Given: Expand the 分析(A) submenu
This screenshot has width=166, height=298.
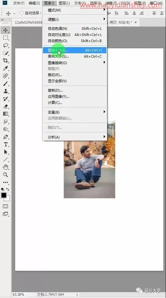Looking at the screenshot, I should [x=75, y=137].
